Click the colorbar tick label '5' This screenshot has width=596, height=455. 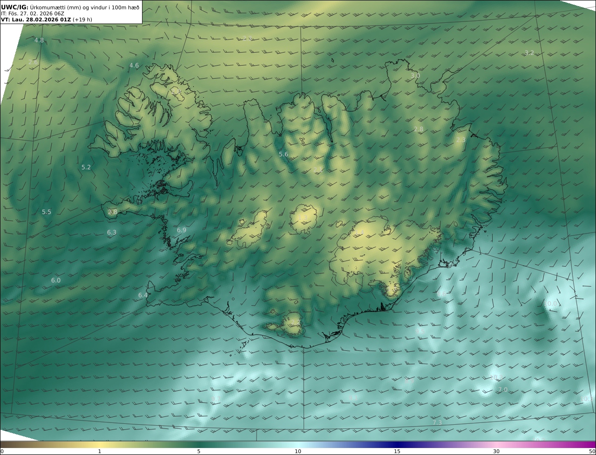199,451
